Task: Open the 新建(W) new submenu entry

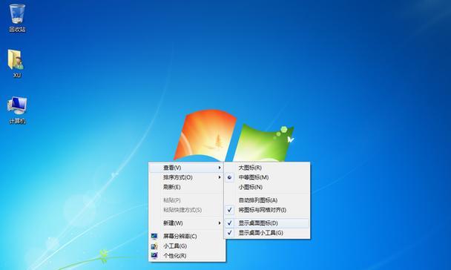Action: (x=186, y=223)
